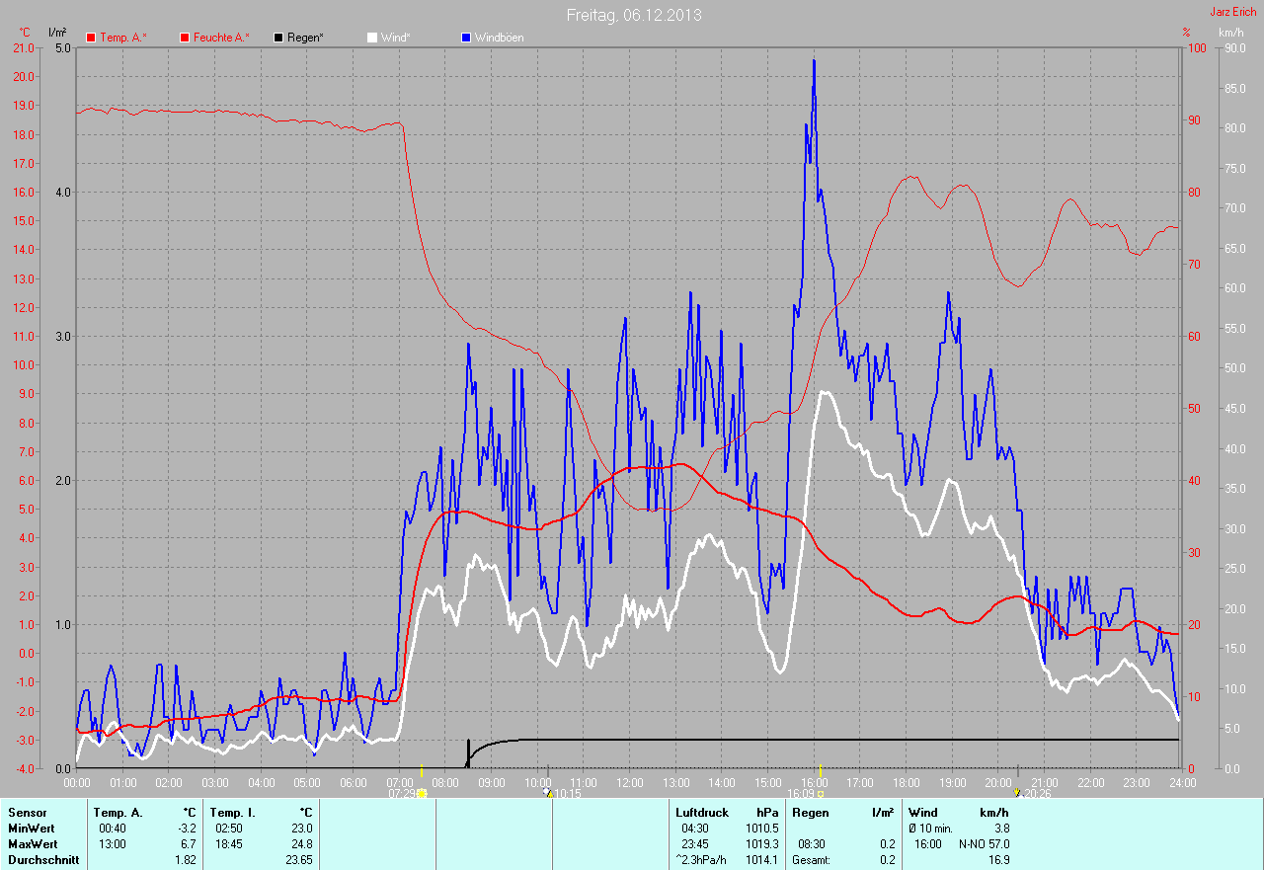
Task: Click the minimum pressure value 1010.5
Action: click(x=762, y=829)
